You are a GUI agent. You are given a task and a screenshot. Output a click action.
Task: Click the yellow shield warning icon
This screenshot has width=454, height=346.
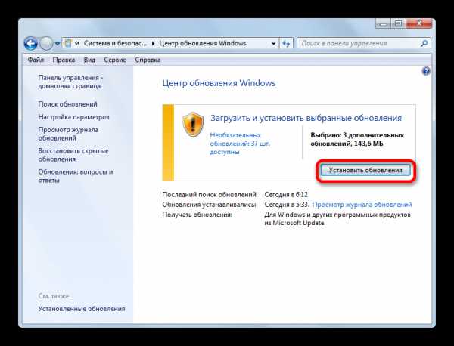(x=193, y=125)
